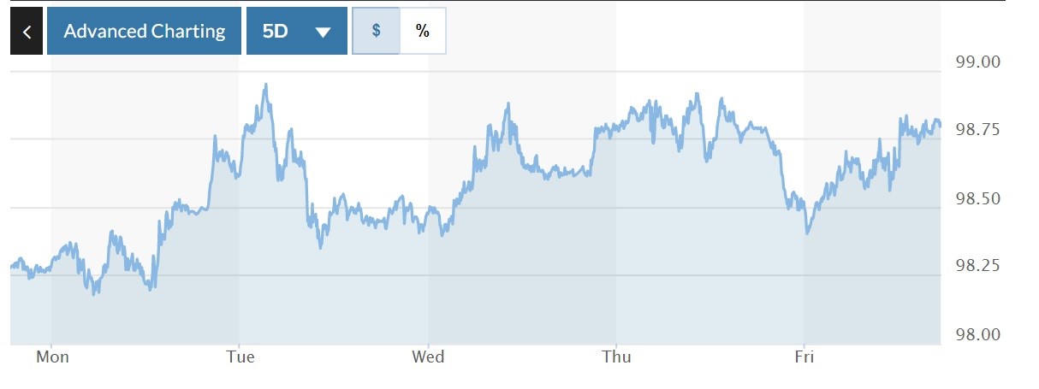Image resolution: width=1039 pixels, height=389 pixels.
Task: Click the last data point on Friday
Action: coord(940,125)
